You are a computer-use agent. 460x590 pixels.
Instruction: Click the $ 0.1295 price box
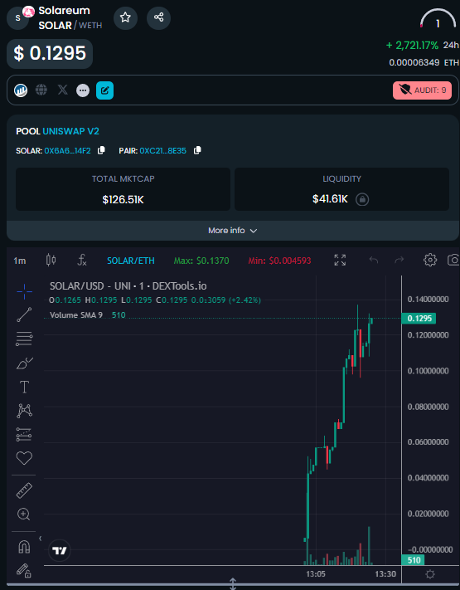50,53
